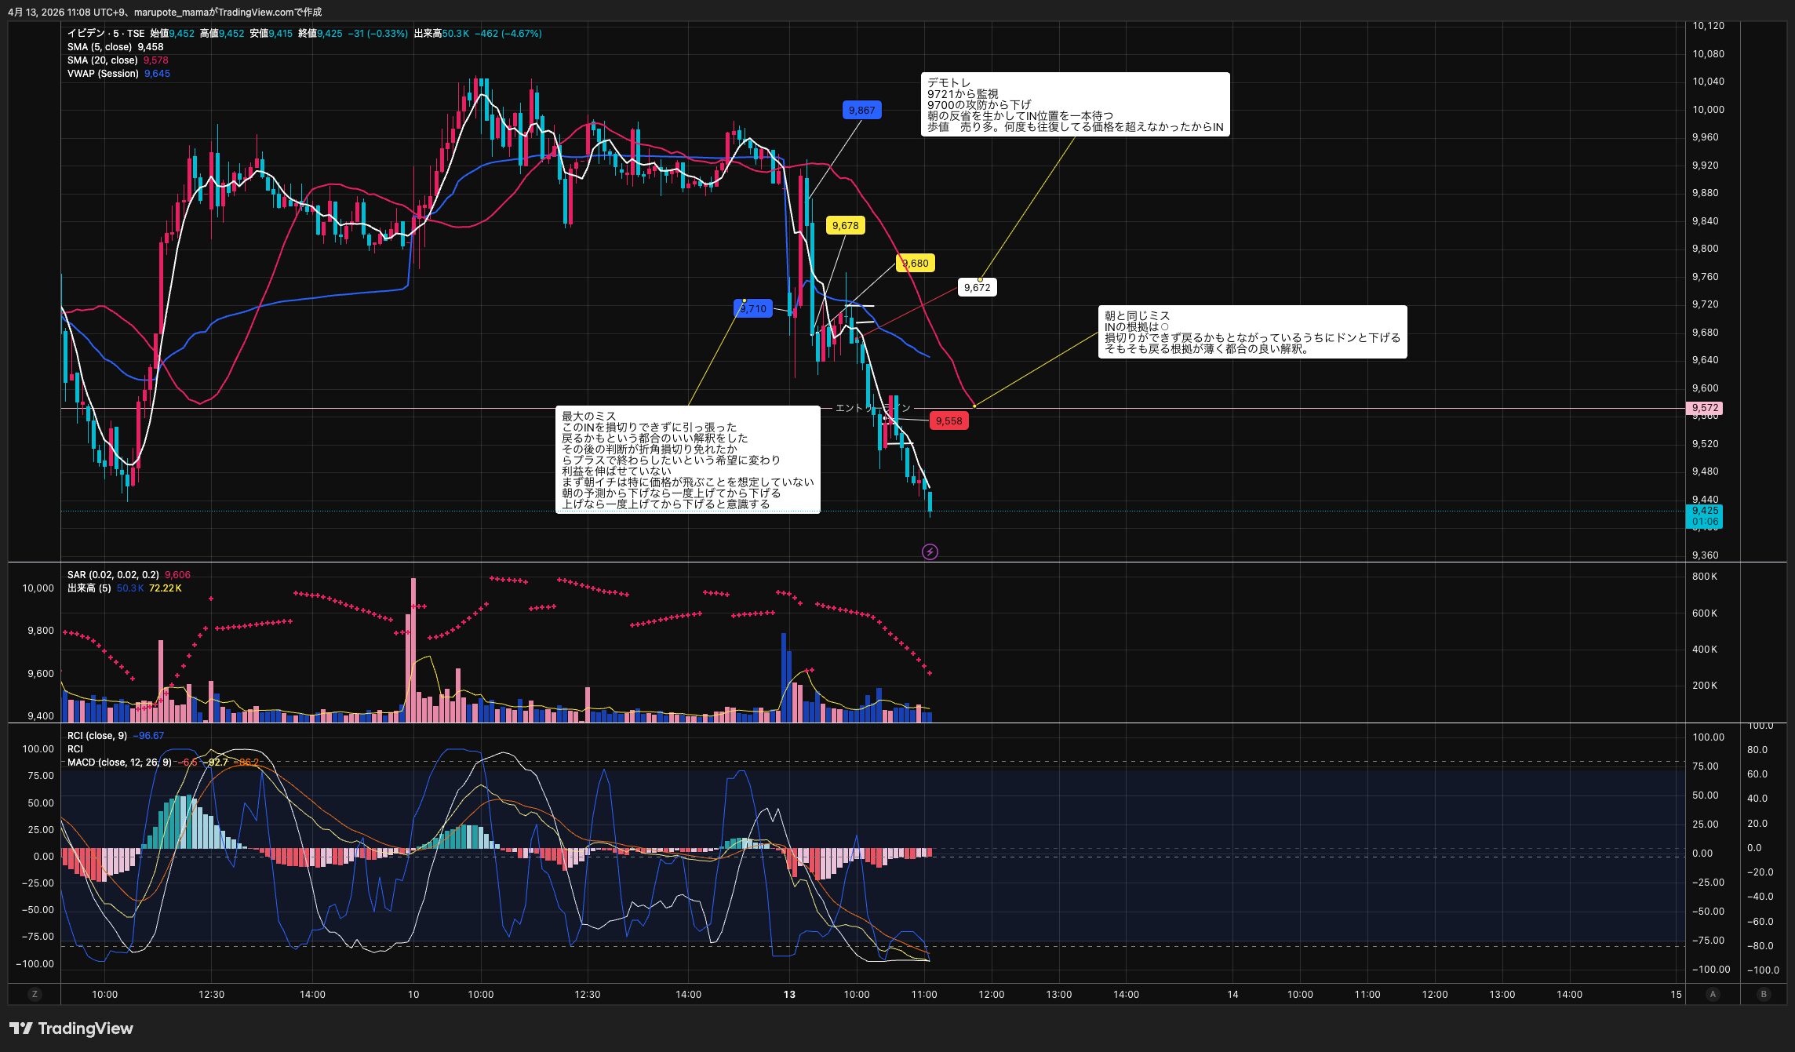1795x1052 pixels.
Task: Click the purple lightning event icon
Action: pos(930,552)
